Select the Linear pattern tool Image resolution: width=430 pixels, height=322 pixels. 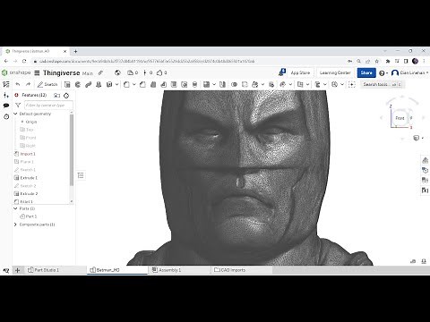coord(206,85)
